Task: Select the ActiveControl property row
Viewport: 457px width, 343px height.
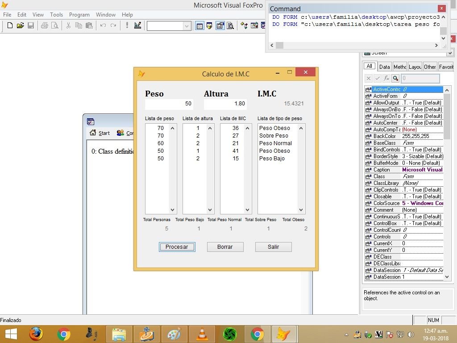Action: [x=404, y=89]
